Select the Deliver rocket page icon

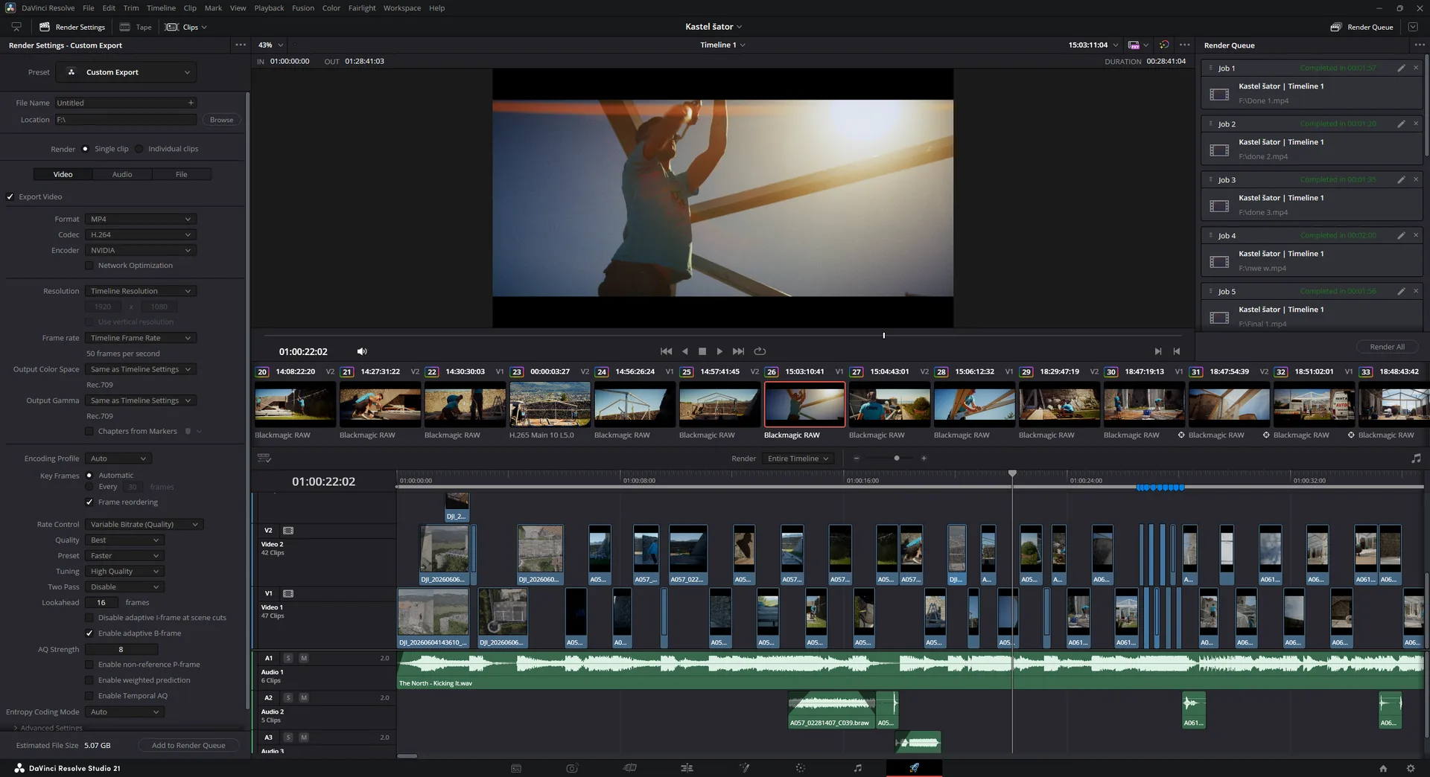pyautogui.click(x=914, y=768)
